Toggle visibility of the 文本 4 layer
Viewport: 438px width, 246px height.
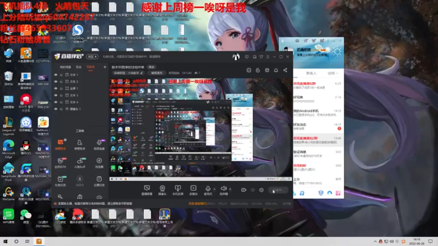56,102
